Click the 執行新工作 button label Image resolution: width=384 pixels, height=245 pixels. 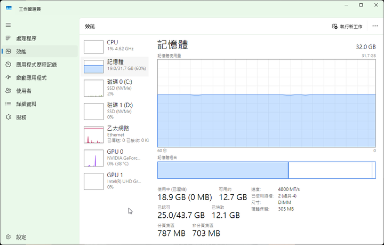click(351, 27)
